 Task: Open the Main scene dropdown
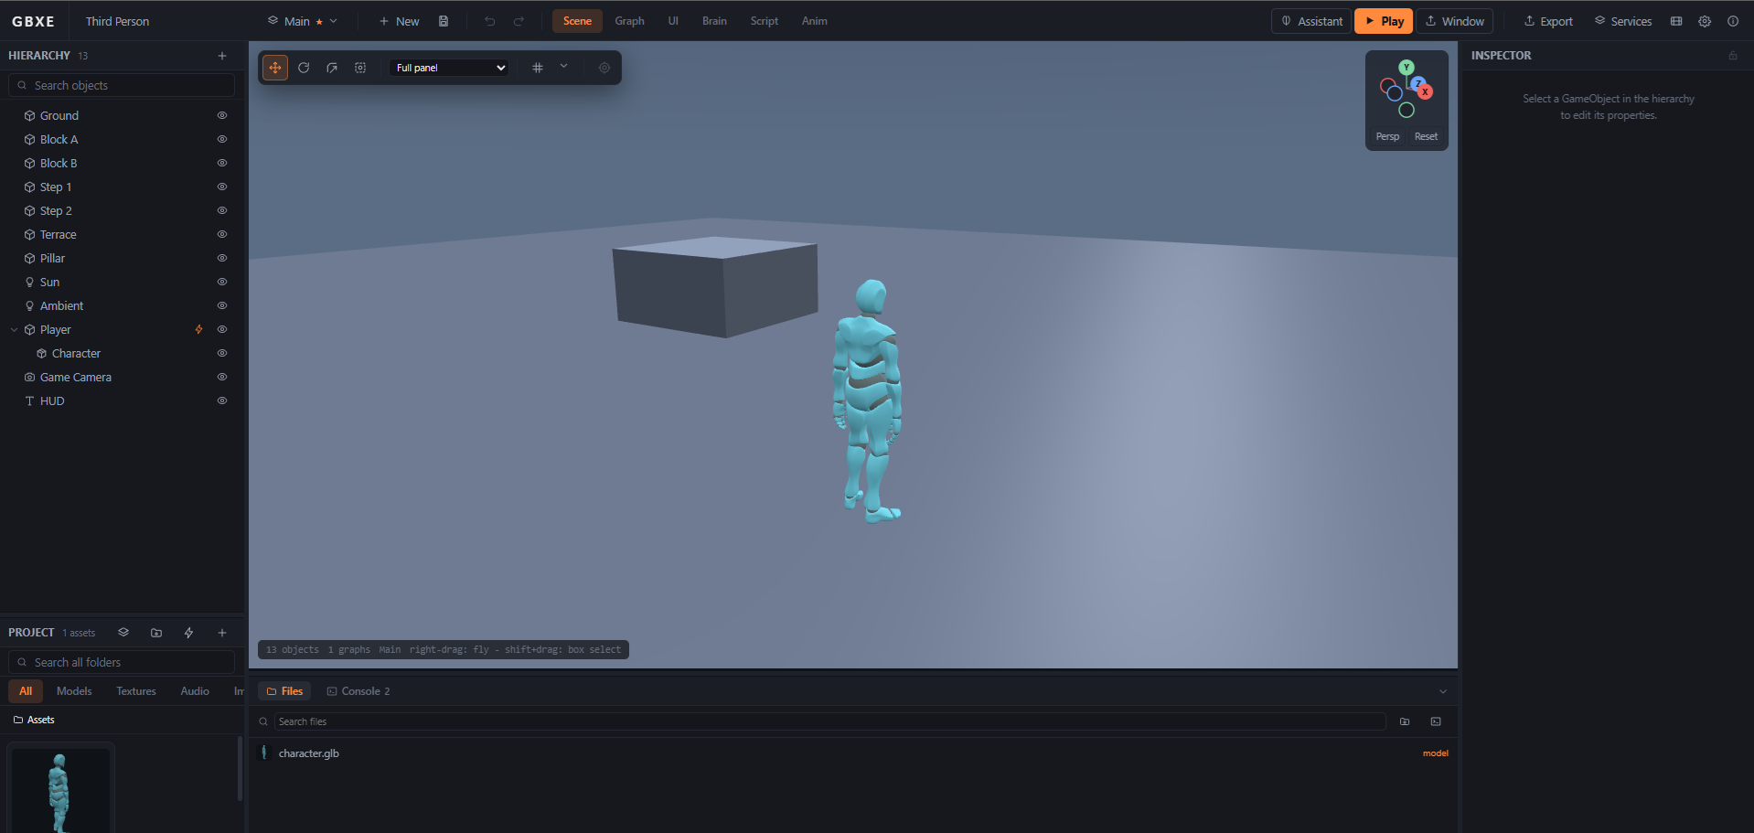coord(303,21)
